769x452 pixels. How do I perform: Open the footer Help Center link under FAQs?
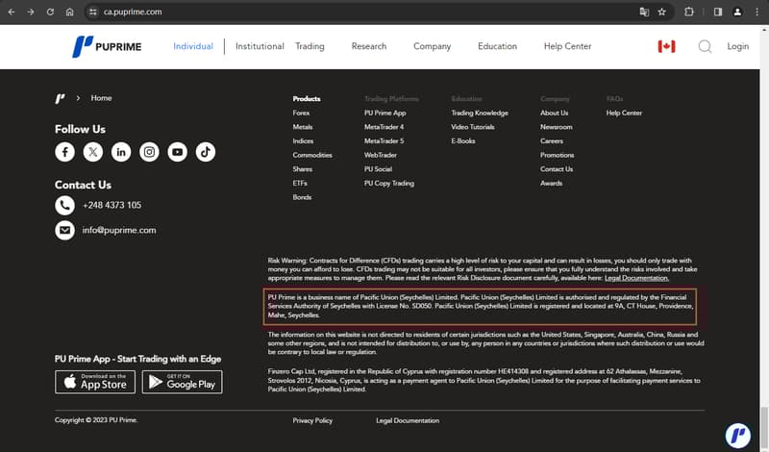click(x=624, y=113)
